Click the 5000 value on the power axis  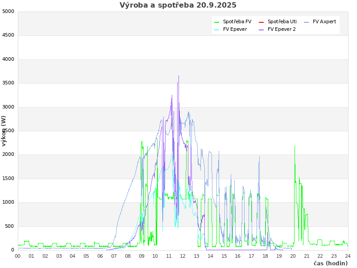[x=8, y=11]
